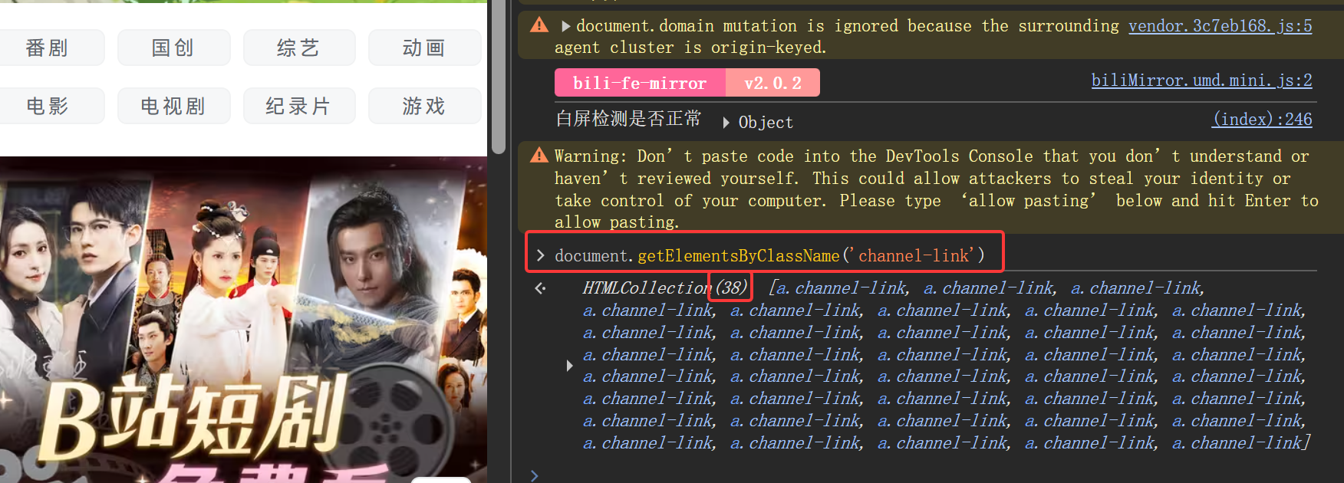This screenshot has width=1344, height=483.
Task: Open (index):246 source link
Action: pos(1262,120)
